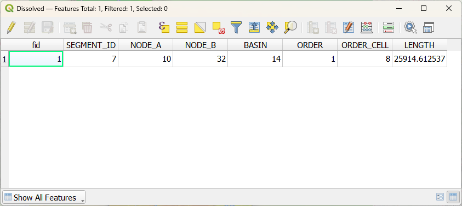Click Zoom Map to Selected Rows magnifier
The image size is (462, 206).
coord(290,27)
